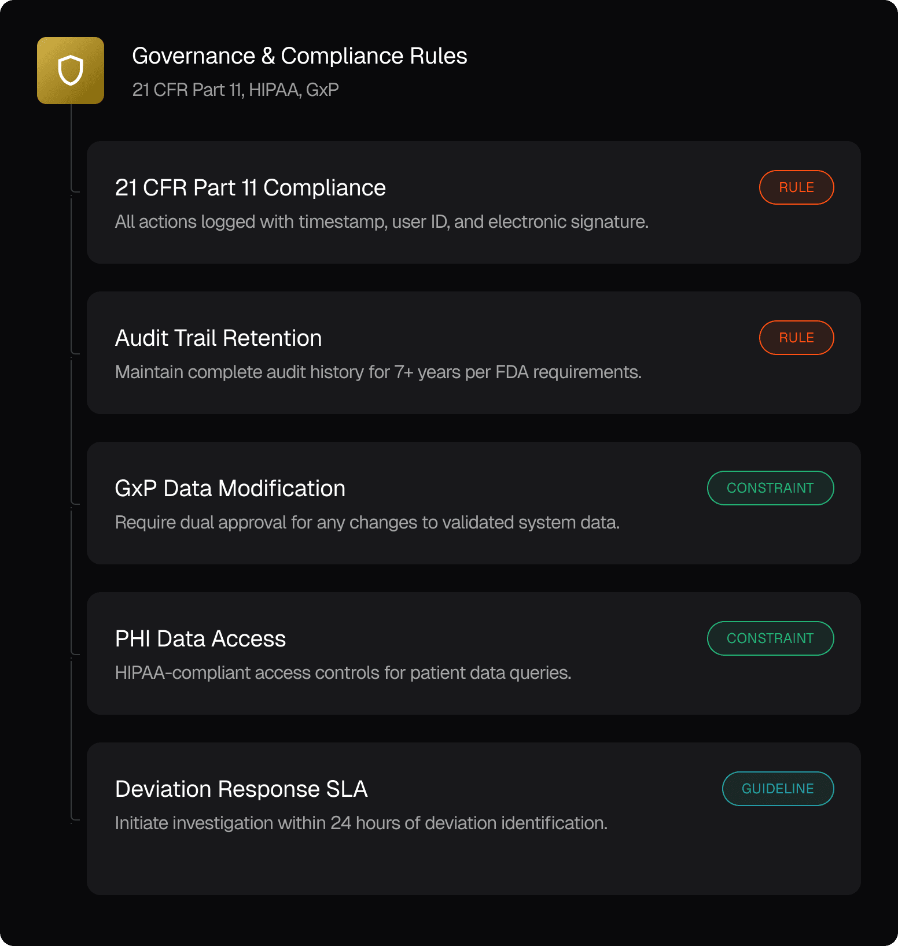898x946 pixels.
Task: Click the RULE badge on 21 CFR Part 11 Compliance
Action: (796, 187)
